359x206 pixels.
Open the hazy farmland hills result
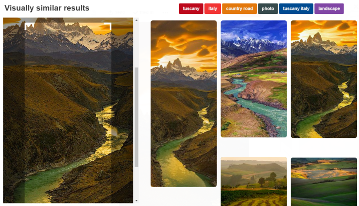[254, 182]
